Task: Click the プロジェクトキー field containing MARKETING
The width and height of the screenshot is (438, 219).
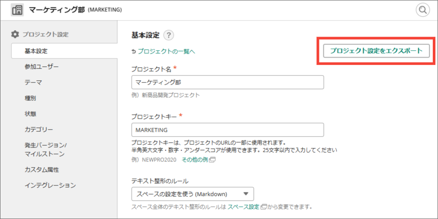Action: point(228,130)
